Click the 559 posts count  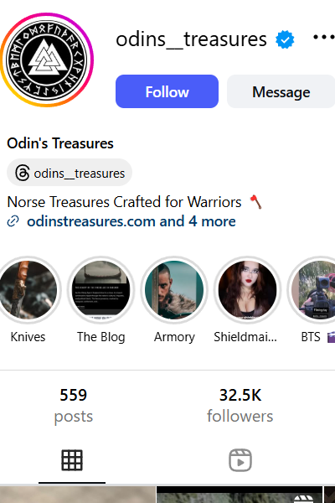(74, 406)
